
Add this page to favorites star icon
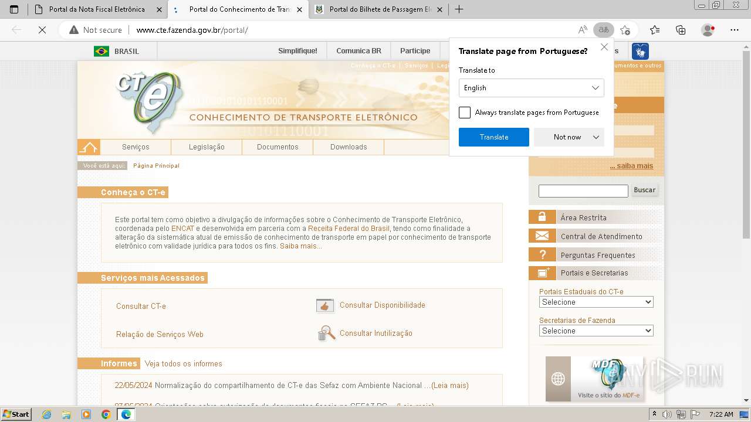click(625, 30)
